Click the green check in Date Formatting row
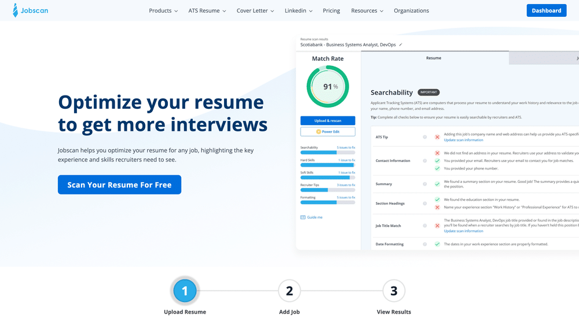 coord(437,244)
